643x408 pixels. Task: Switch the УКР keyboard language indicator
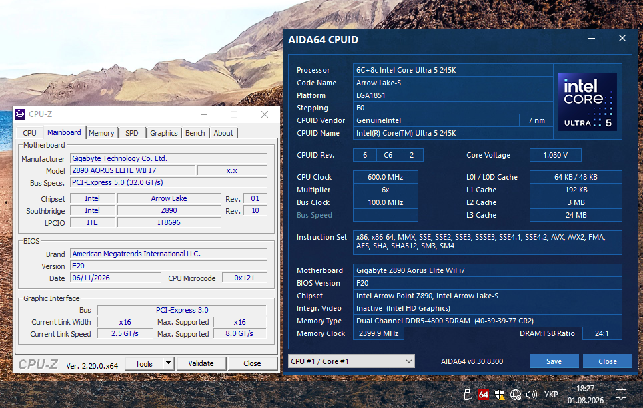[x=551, y=395]
